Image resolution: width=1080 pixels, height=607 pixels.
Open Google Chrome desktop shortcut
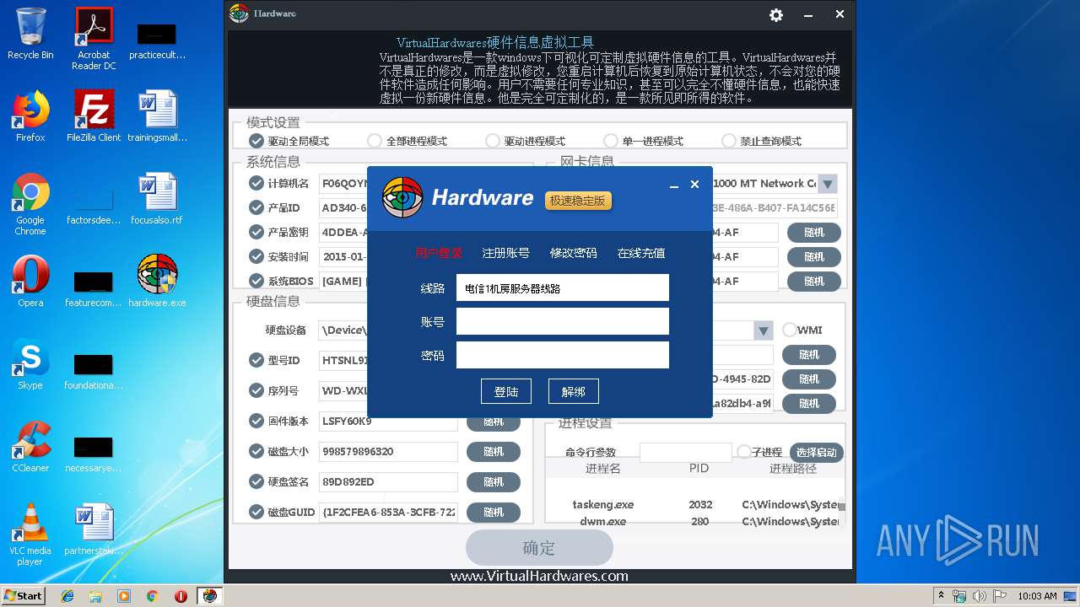(30, 204)
